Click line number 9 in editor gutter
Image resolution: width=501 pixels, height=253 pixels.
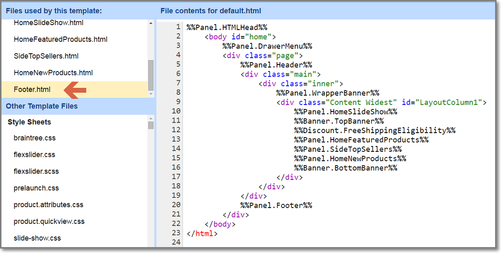coord(176,103)
